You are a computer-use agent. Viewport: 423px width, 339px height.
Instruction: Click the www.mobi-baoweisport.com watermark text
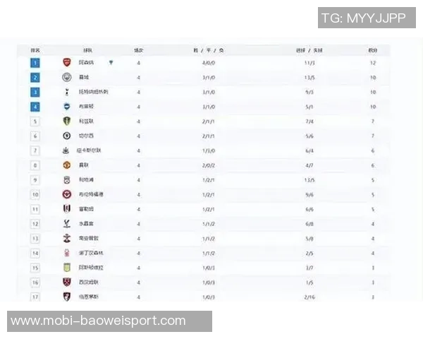click(98, 321)
